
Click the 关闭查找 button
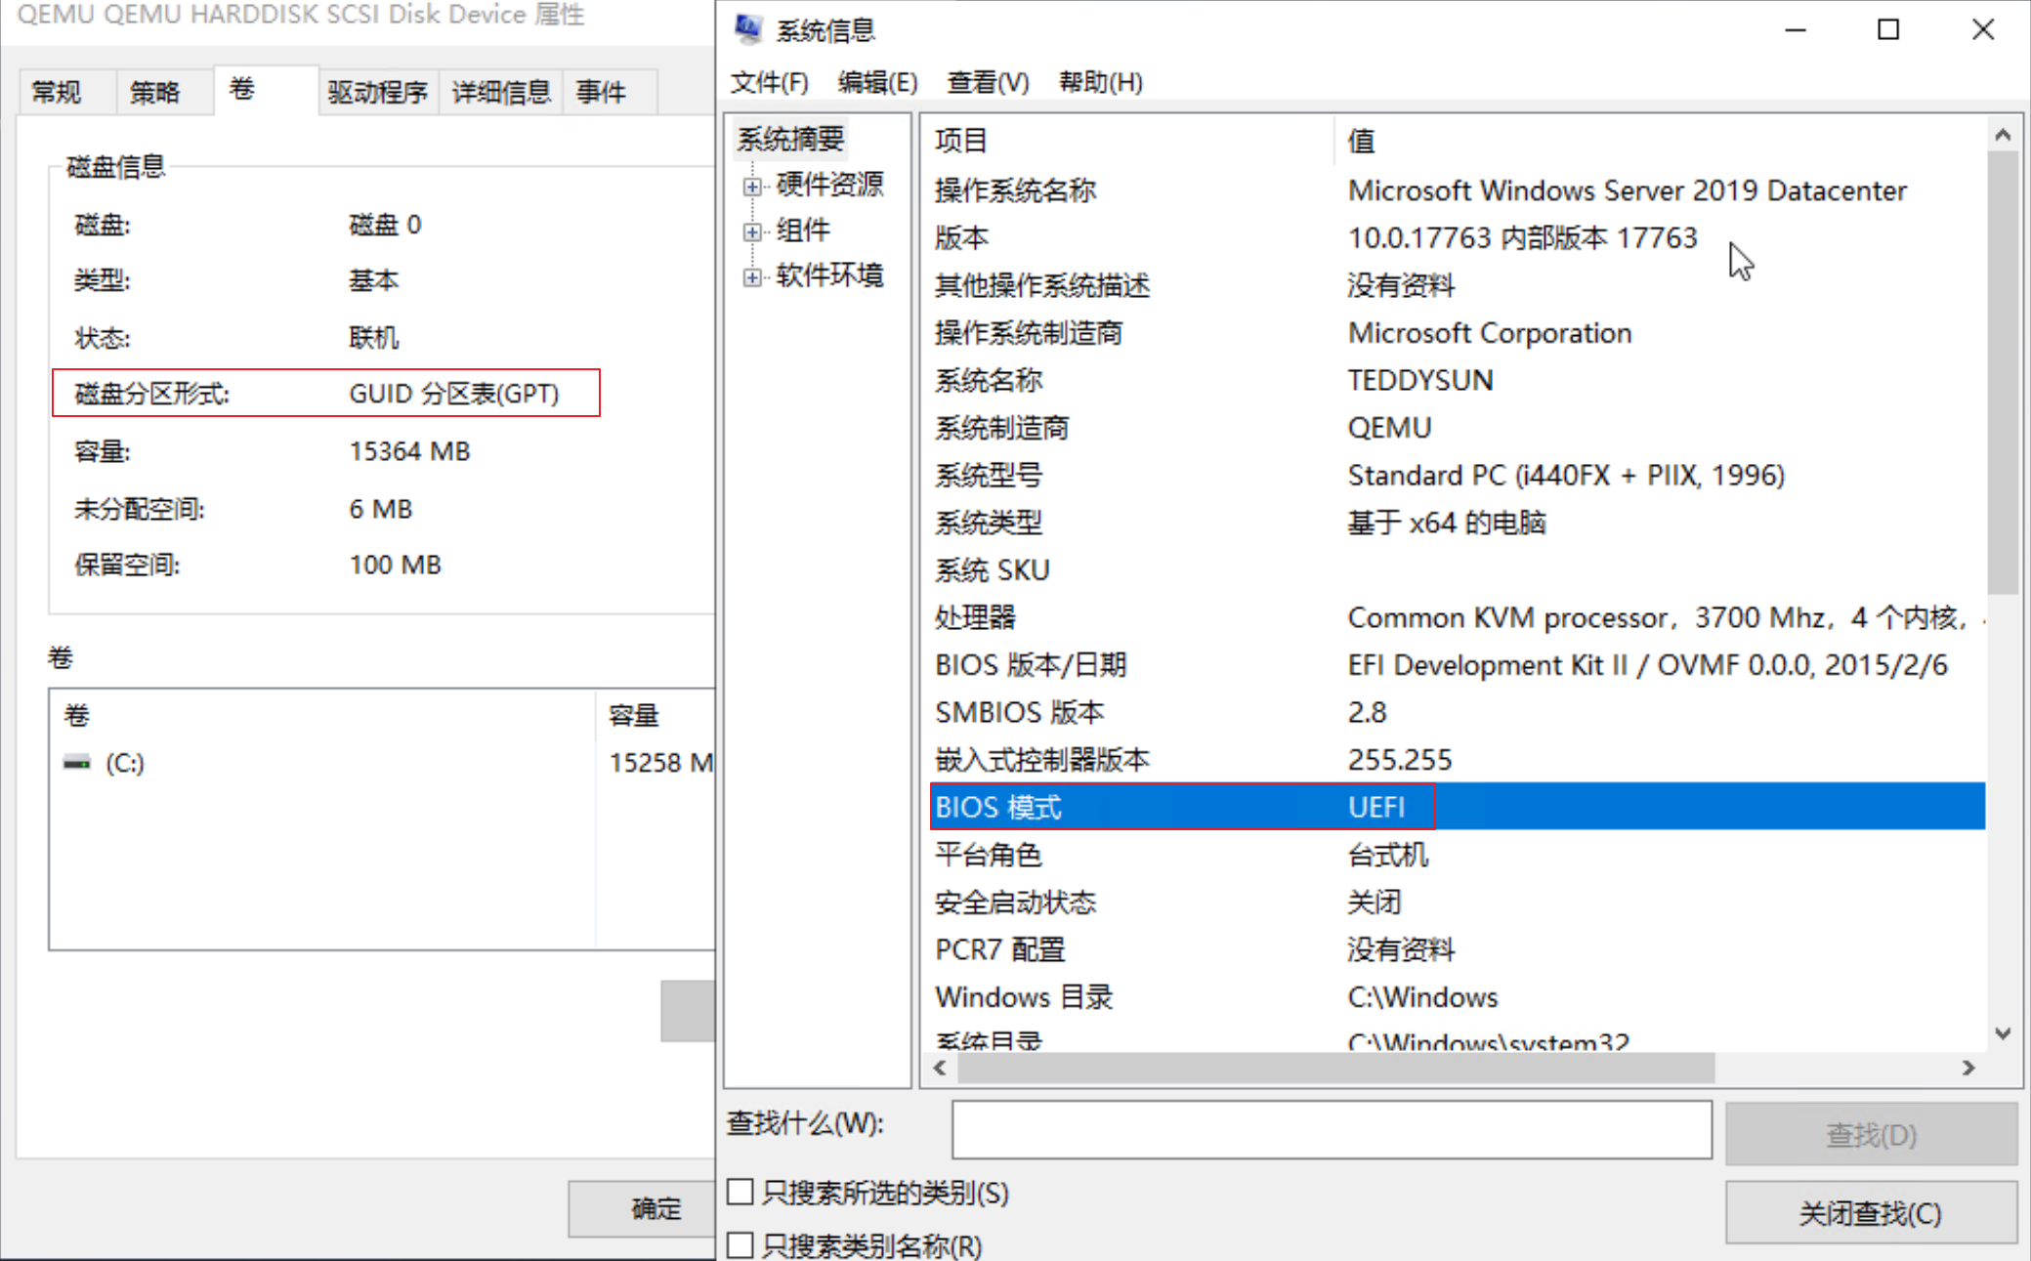point(1871,1212)
